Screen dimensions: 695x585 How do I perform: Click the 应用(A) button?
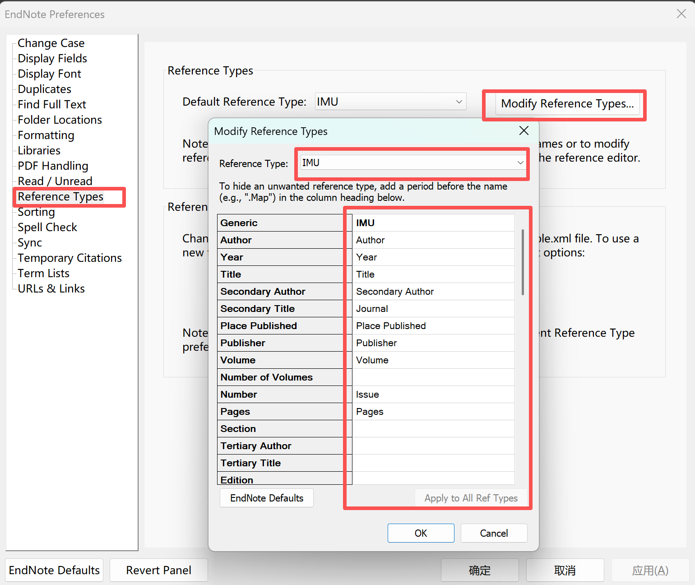650,570
